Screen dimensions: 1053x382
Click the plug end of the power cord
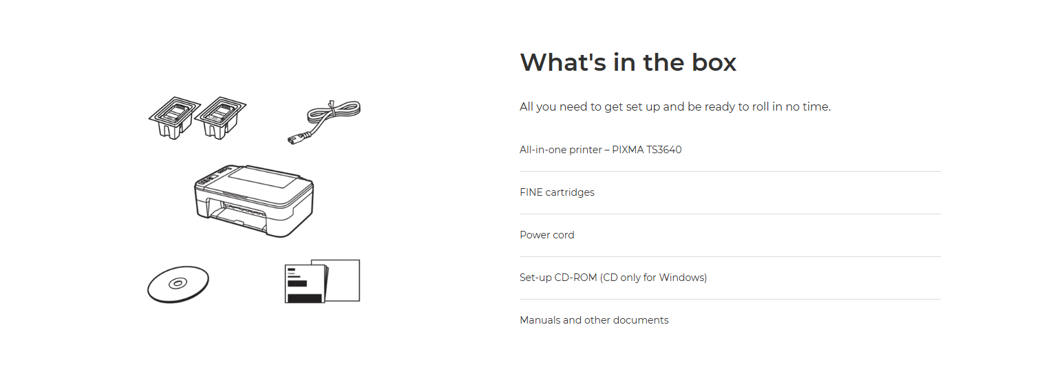click(293, 140)
